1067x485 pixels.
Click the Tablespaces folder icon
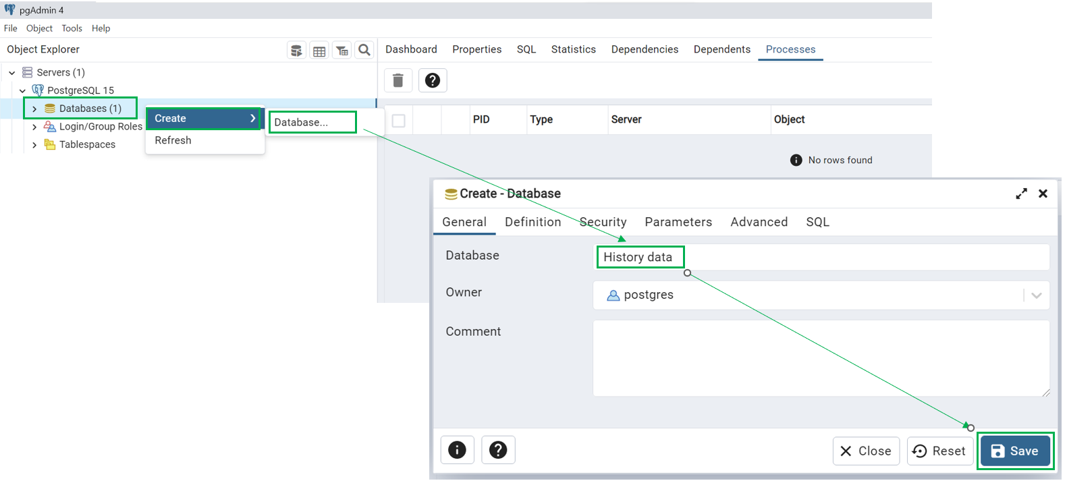tap(50, 144)
